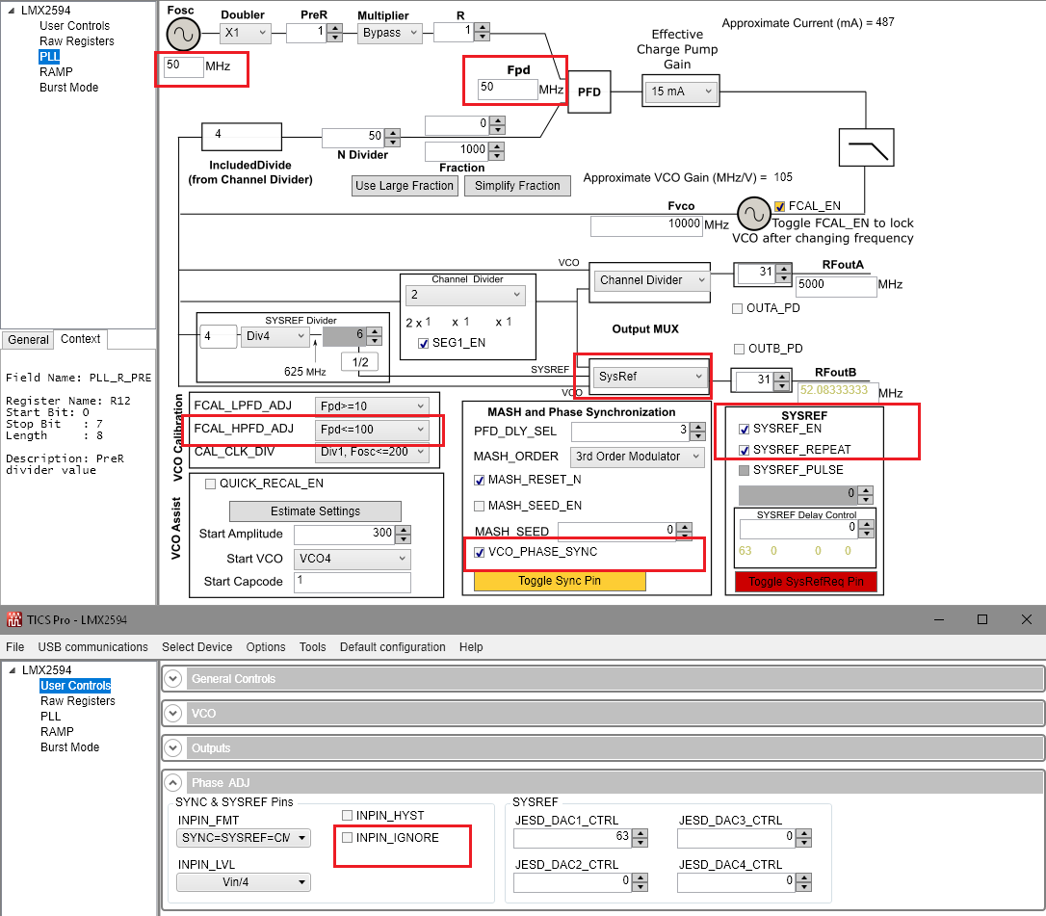The image size is (1046, 916).
Task: Decrease the JESD_DAC1_CTRL stepper value
Action: point(640,842)
